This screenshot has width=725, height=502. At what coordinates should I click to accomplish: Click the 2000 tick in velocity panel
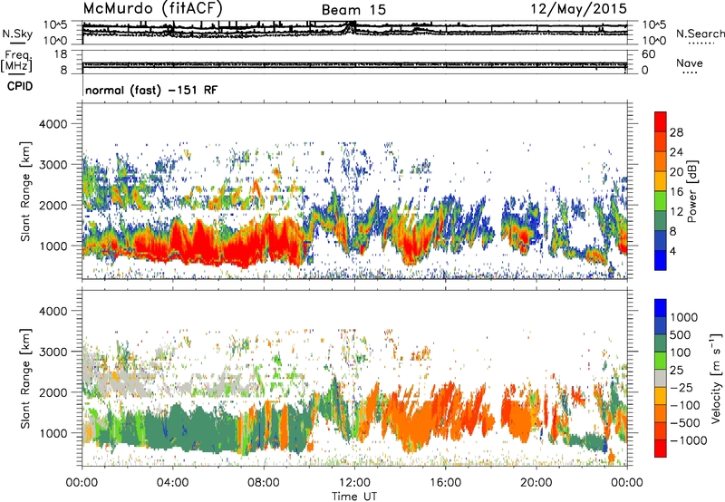[53, 392]
